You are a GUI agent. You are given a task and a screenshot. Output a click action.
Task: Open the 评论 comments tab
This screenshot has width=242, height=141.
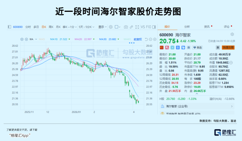227,27
